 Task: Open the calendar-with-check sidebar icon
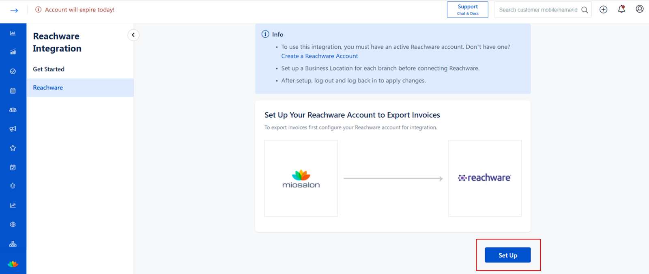13,167
